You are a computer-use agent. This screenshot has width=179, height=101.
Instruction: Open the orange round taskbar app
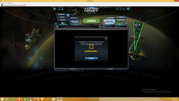42,99
